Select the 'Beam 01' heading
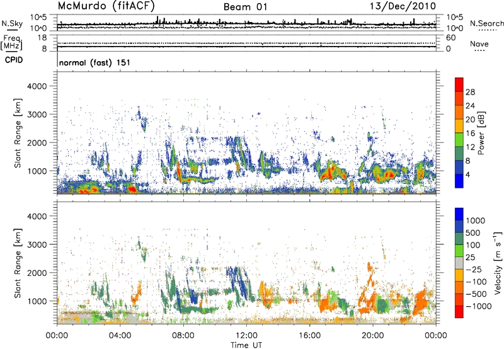The height and width of the screenshot is (349, 504). [246, 7]
